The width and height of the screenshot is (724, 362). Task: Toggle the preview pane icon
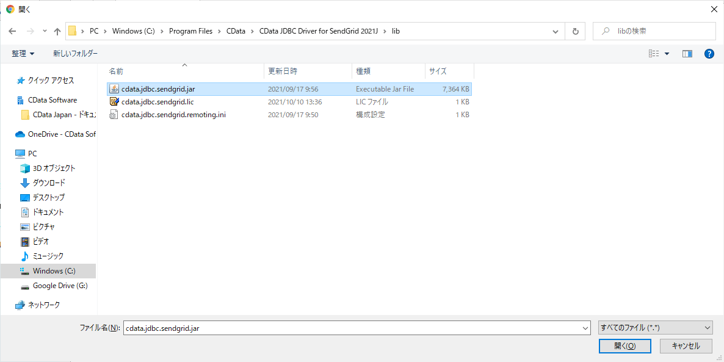click(687, 54)
